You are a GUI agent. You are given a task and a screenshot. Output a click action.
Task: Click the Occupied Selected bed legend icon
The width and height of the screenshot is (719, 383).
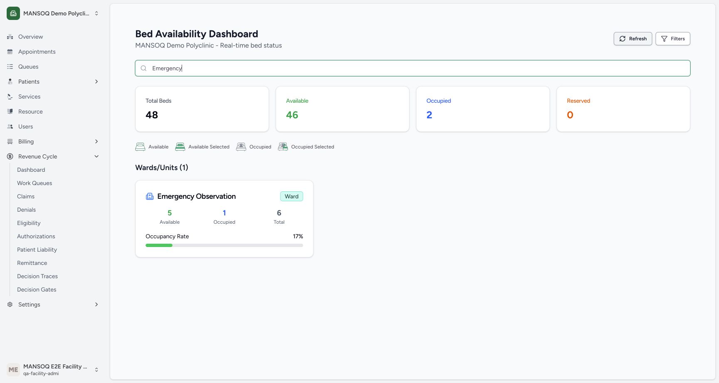[x=283, y=147]
